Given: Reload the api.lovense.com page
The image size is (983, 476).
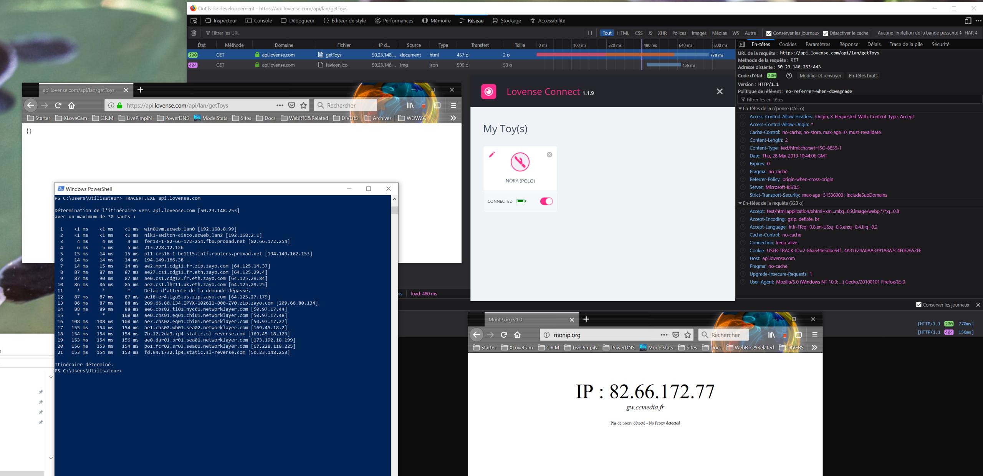Looking at the screenshot, I should pos(58,105).
